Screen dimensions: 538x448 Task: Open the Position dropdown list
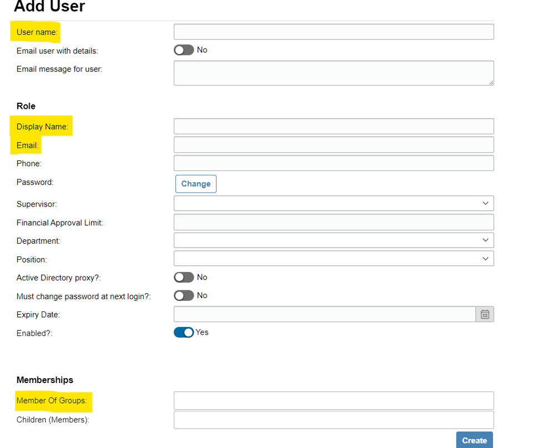[334, 258]
